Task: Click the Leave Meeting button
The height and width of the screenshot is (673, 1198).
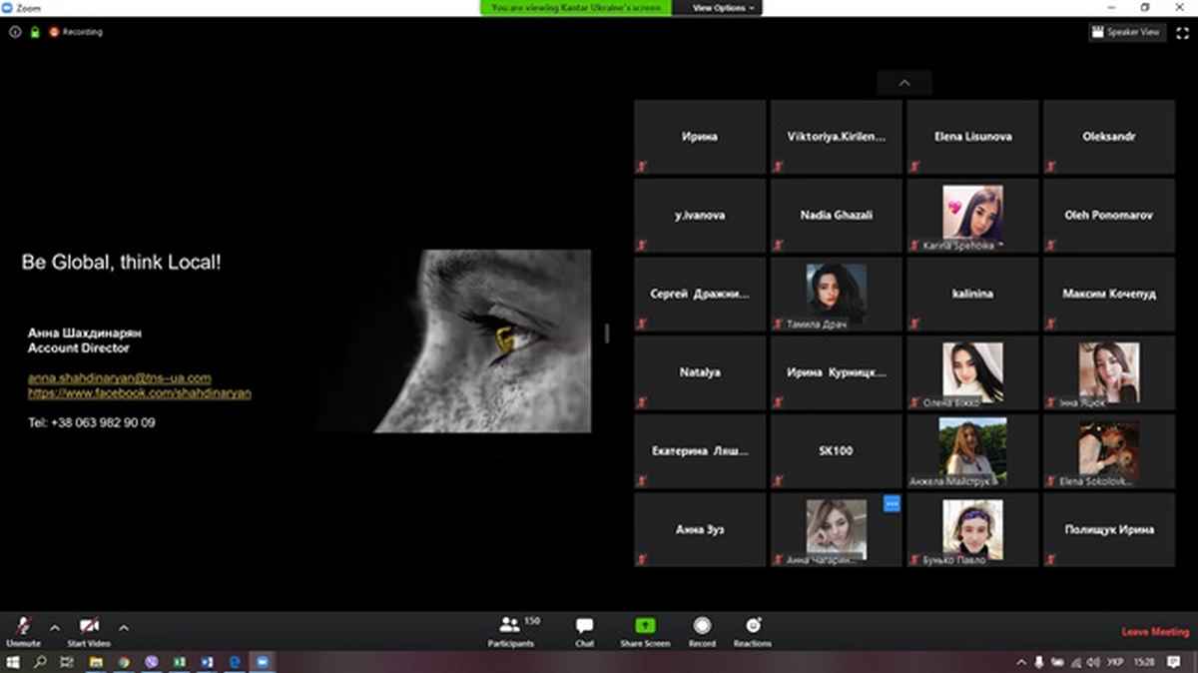Action: pyautogui.click(x=1155, y=632)
